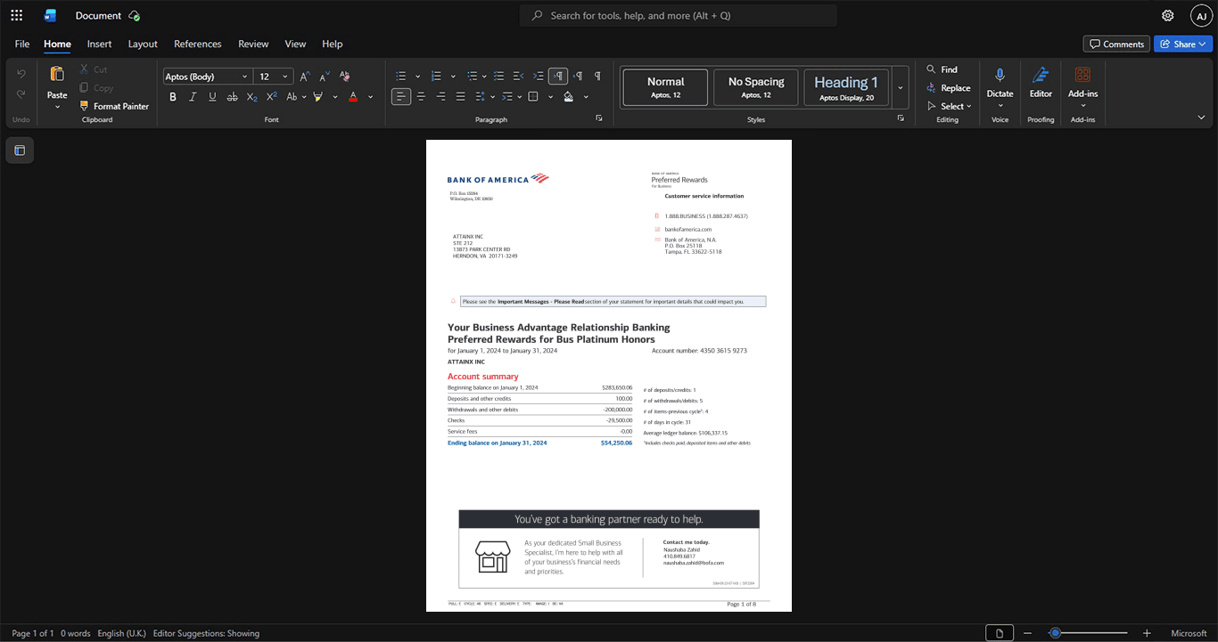The width and height of the screenshot is (1218, 642).
Task: Apply the Heading 1 style
Action: click(x=846, y=87)
